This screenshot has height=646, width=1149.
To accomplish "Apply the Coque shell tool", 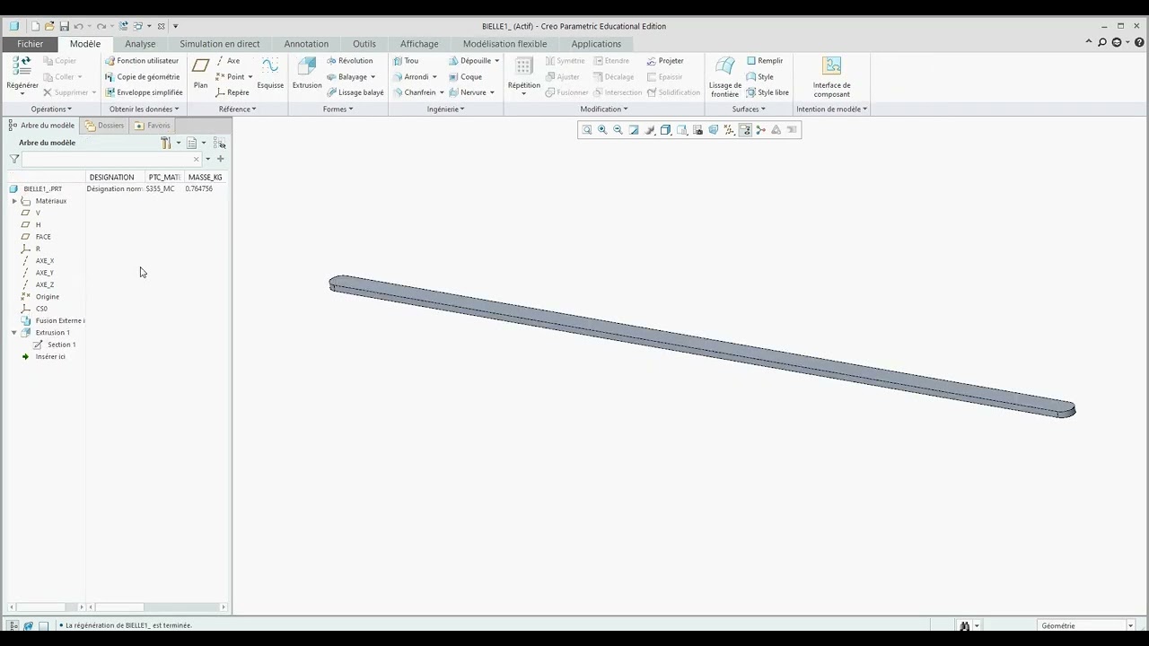I will click(465, 77).
